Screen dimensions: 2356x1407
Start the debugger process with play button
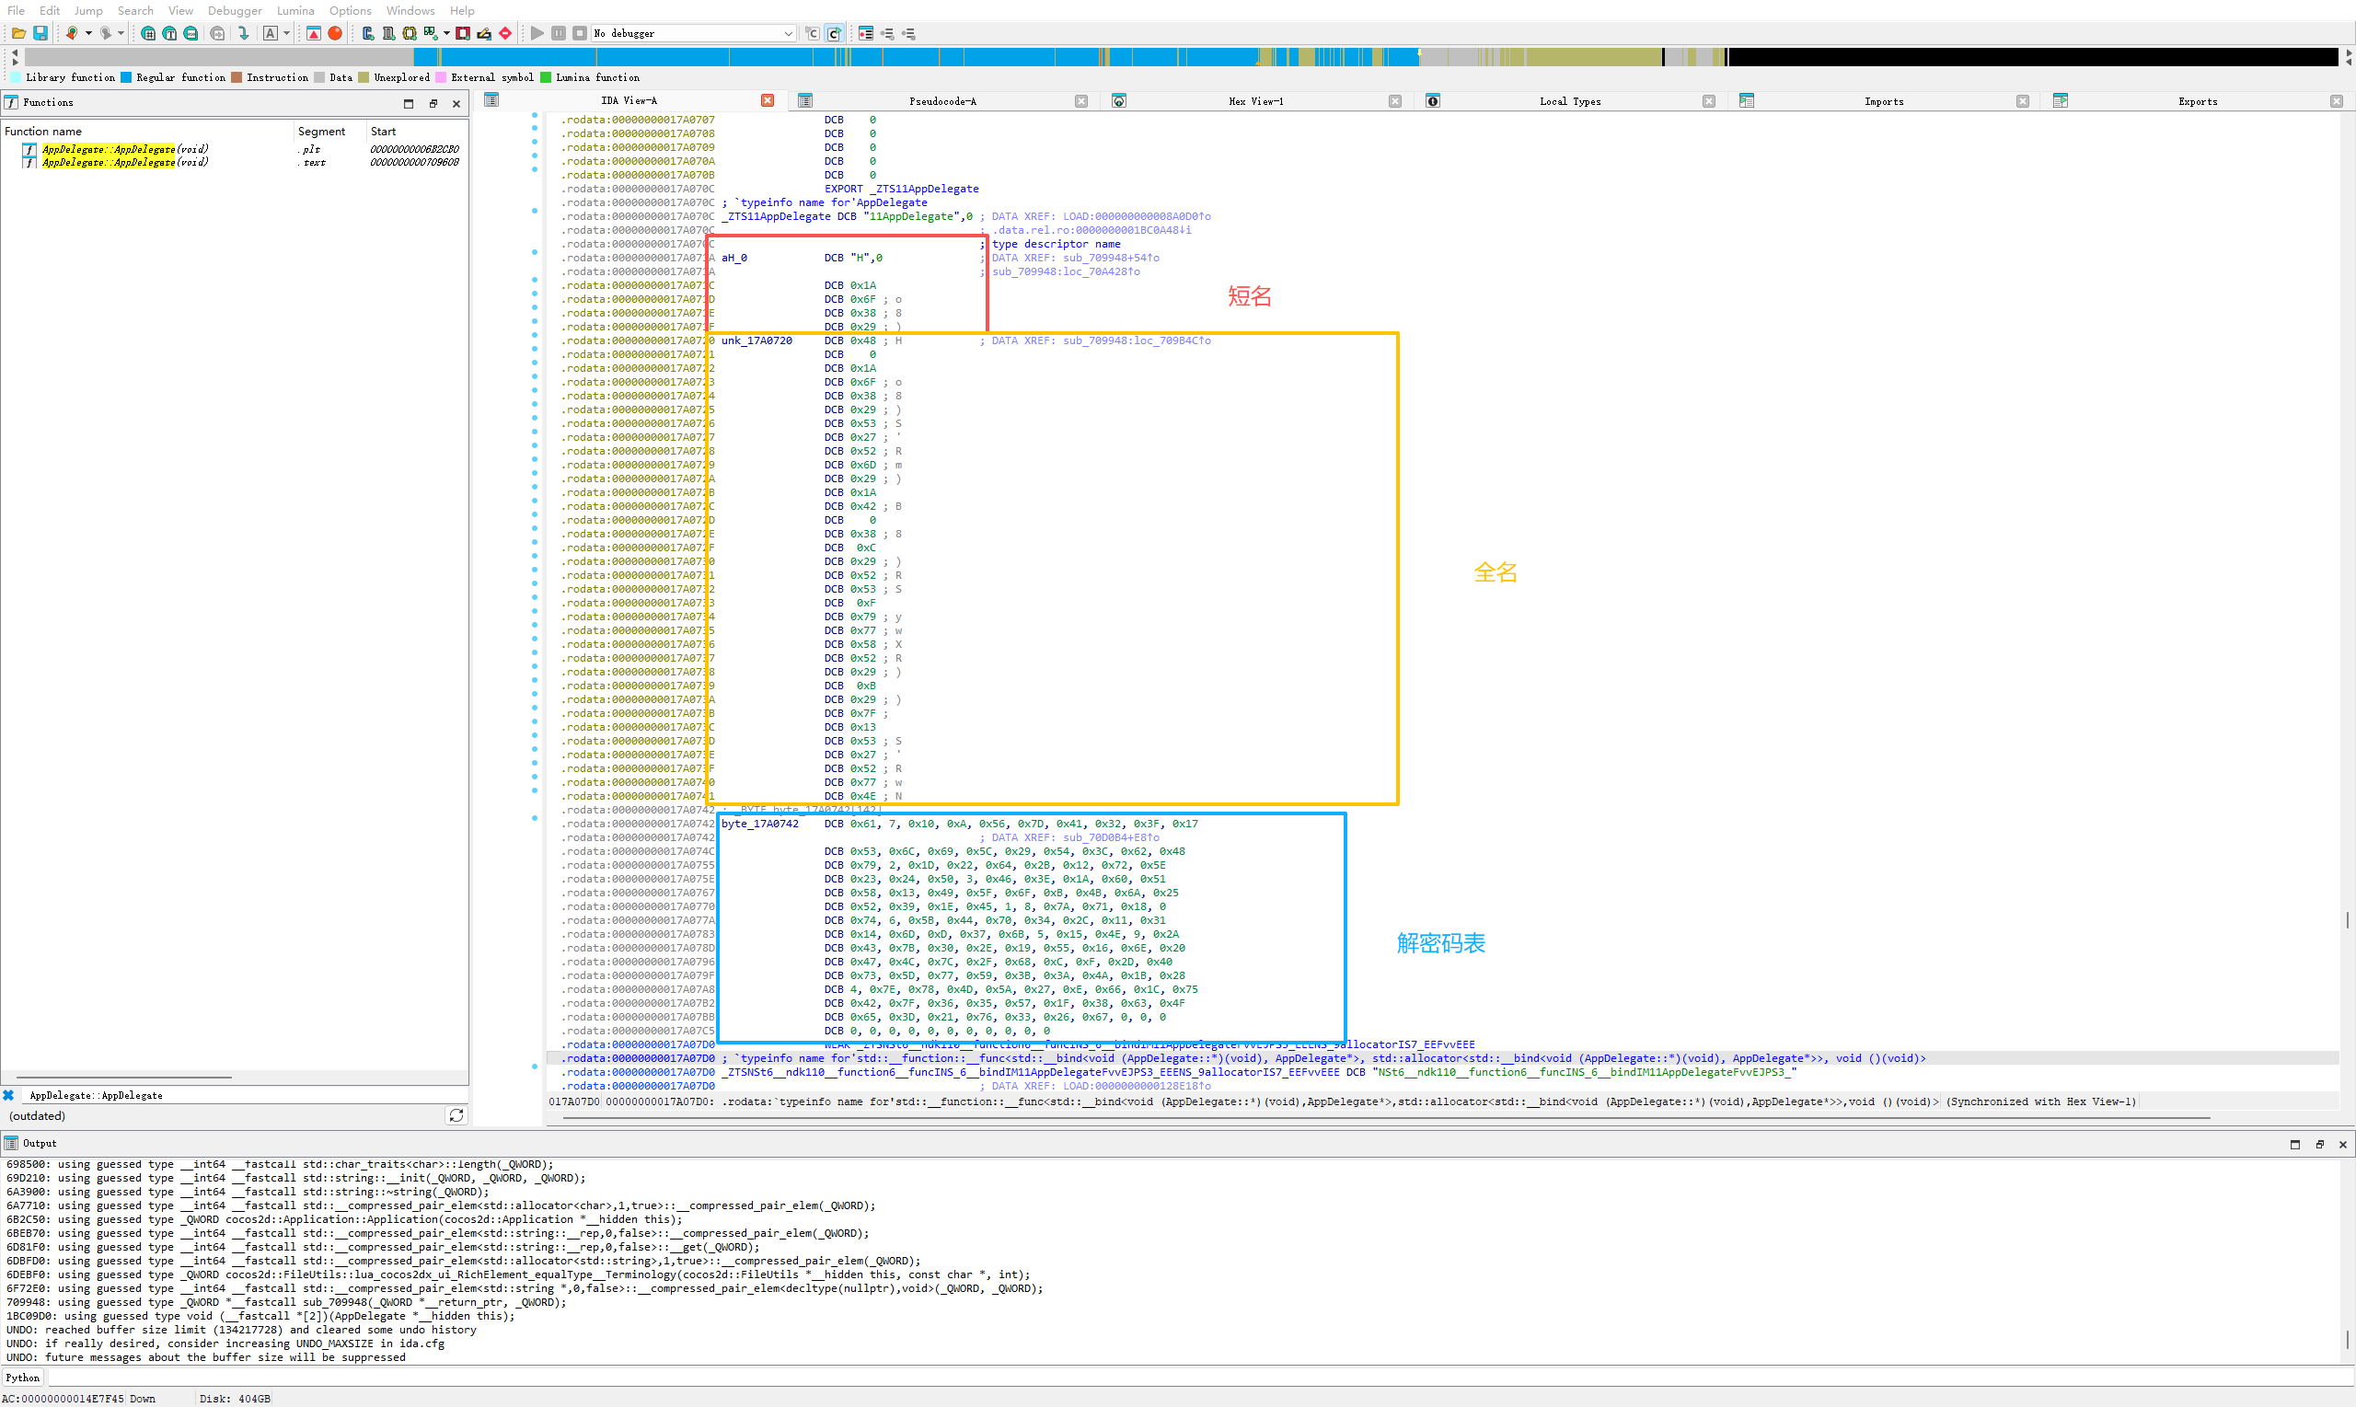click(x=537, y=33)
